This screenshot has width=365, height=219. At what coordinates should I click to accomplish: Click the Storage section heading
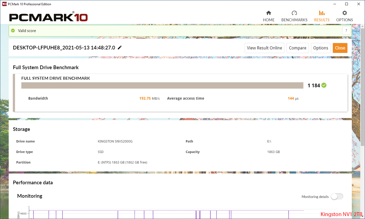(22, 129)
